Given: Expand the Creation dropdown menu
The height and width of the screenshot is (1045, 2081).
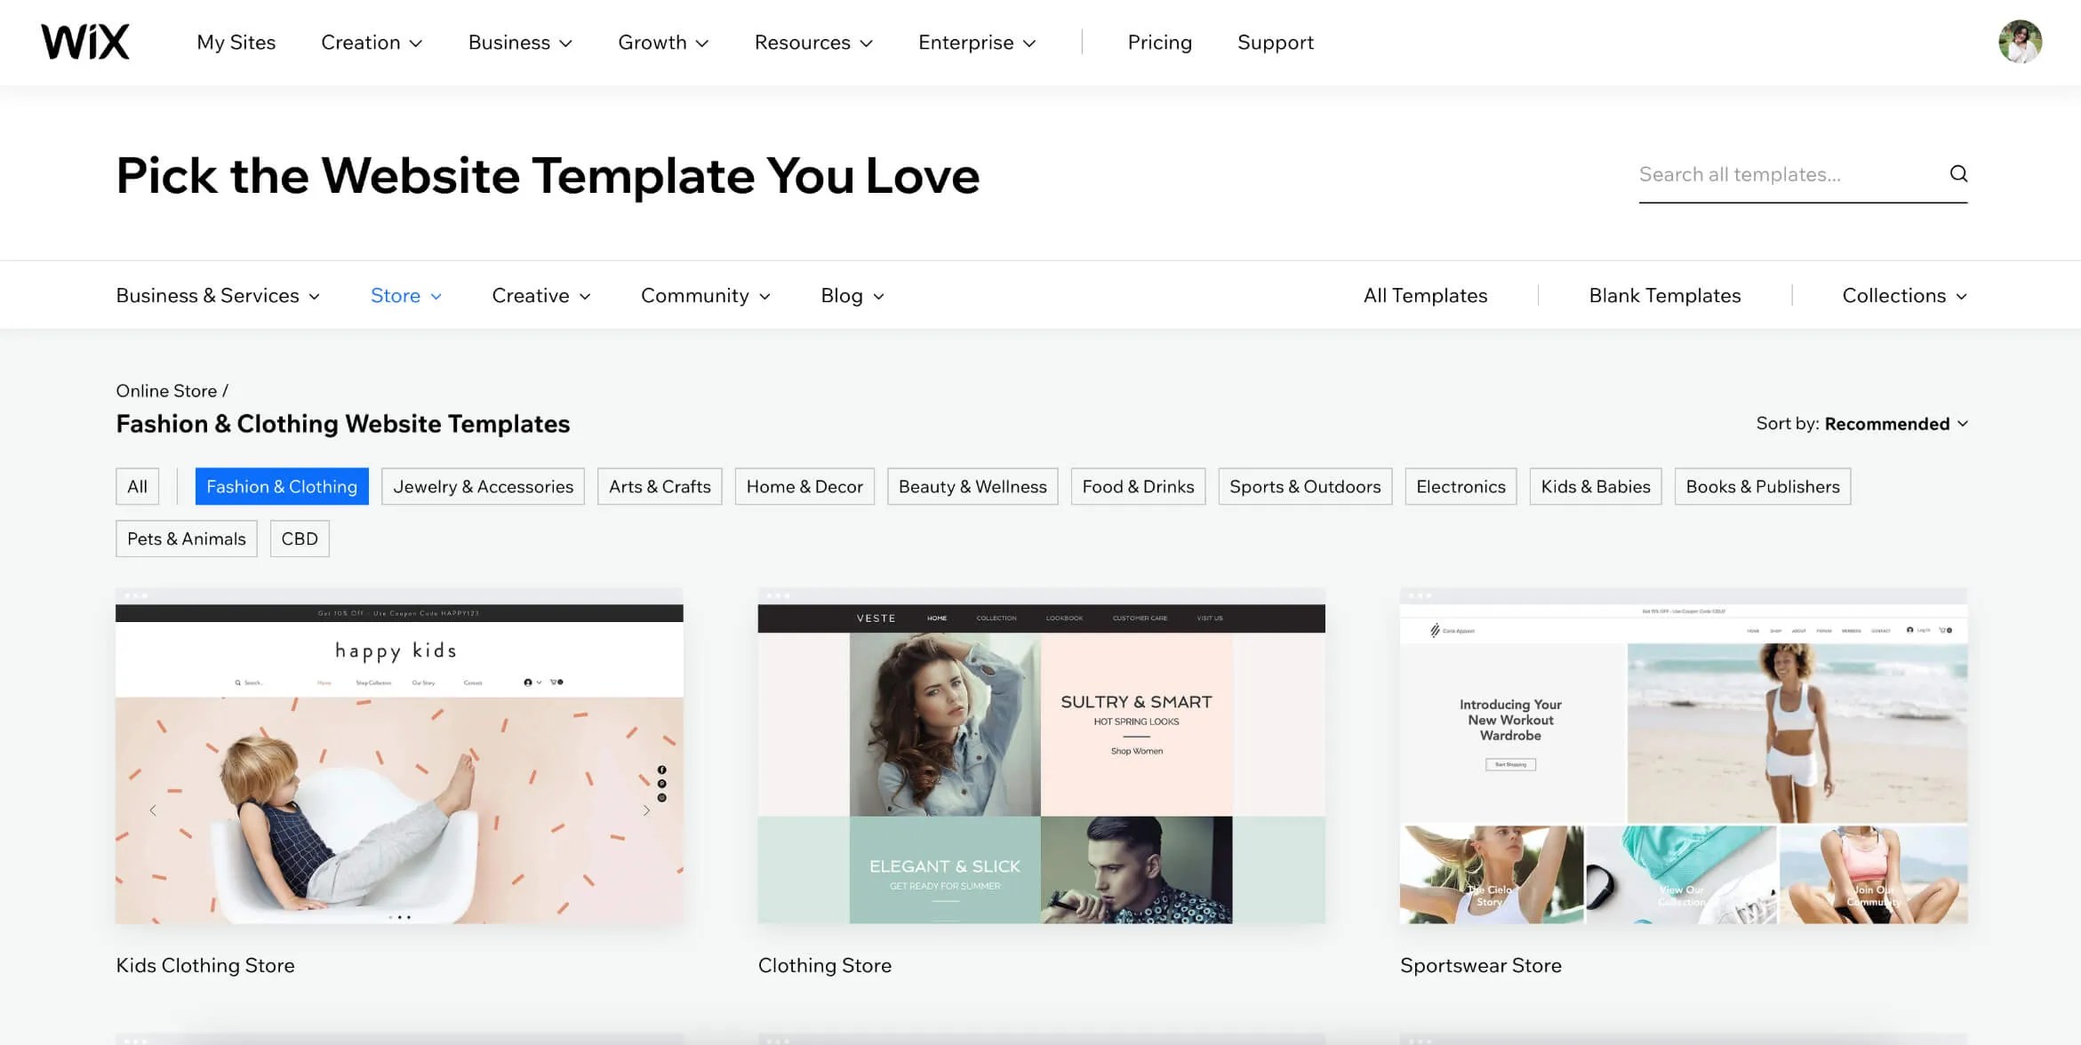Looking at the screenshot, I should [x=371, y=42].
